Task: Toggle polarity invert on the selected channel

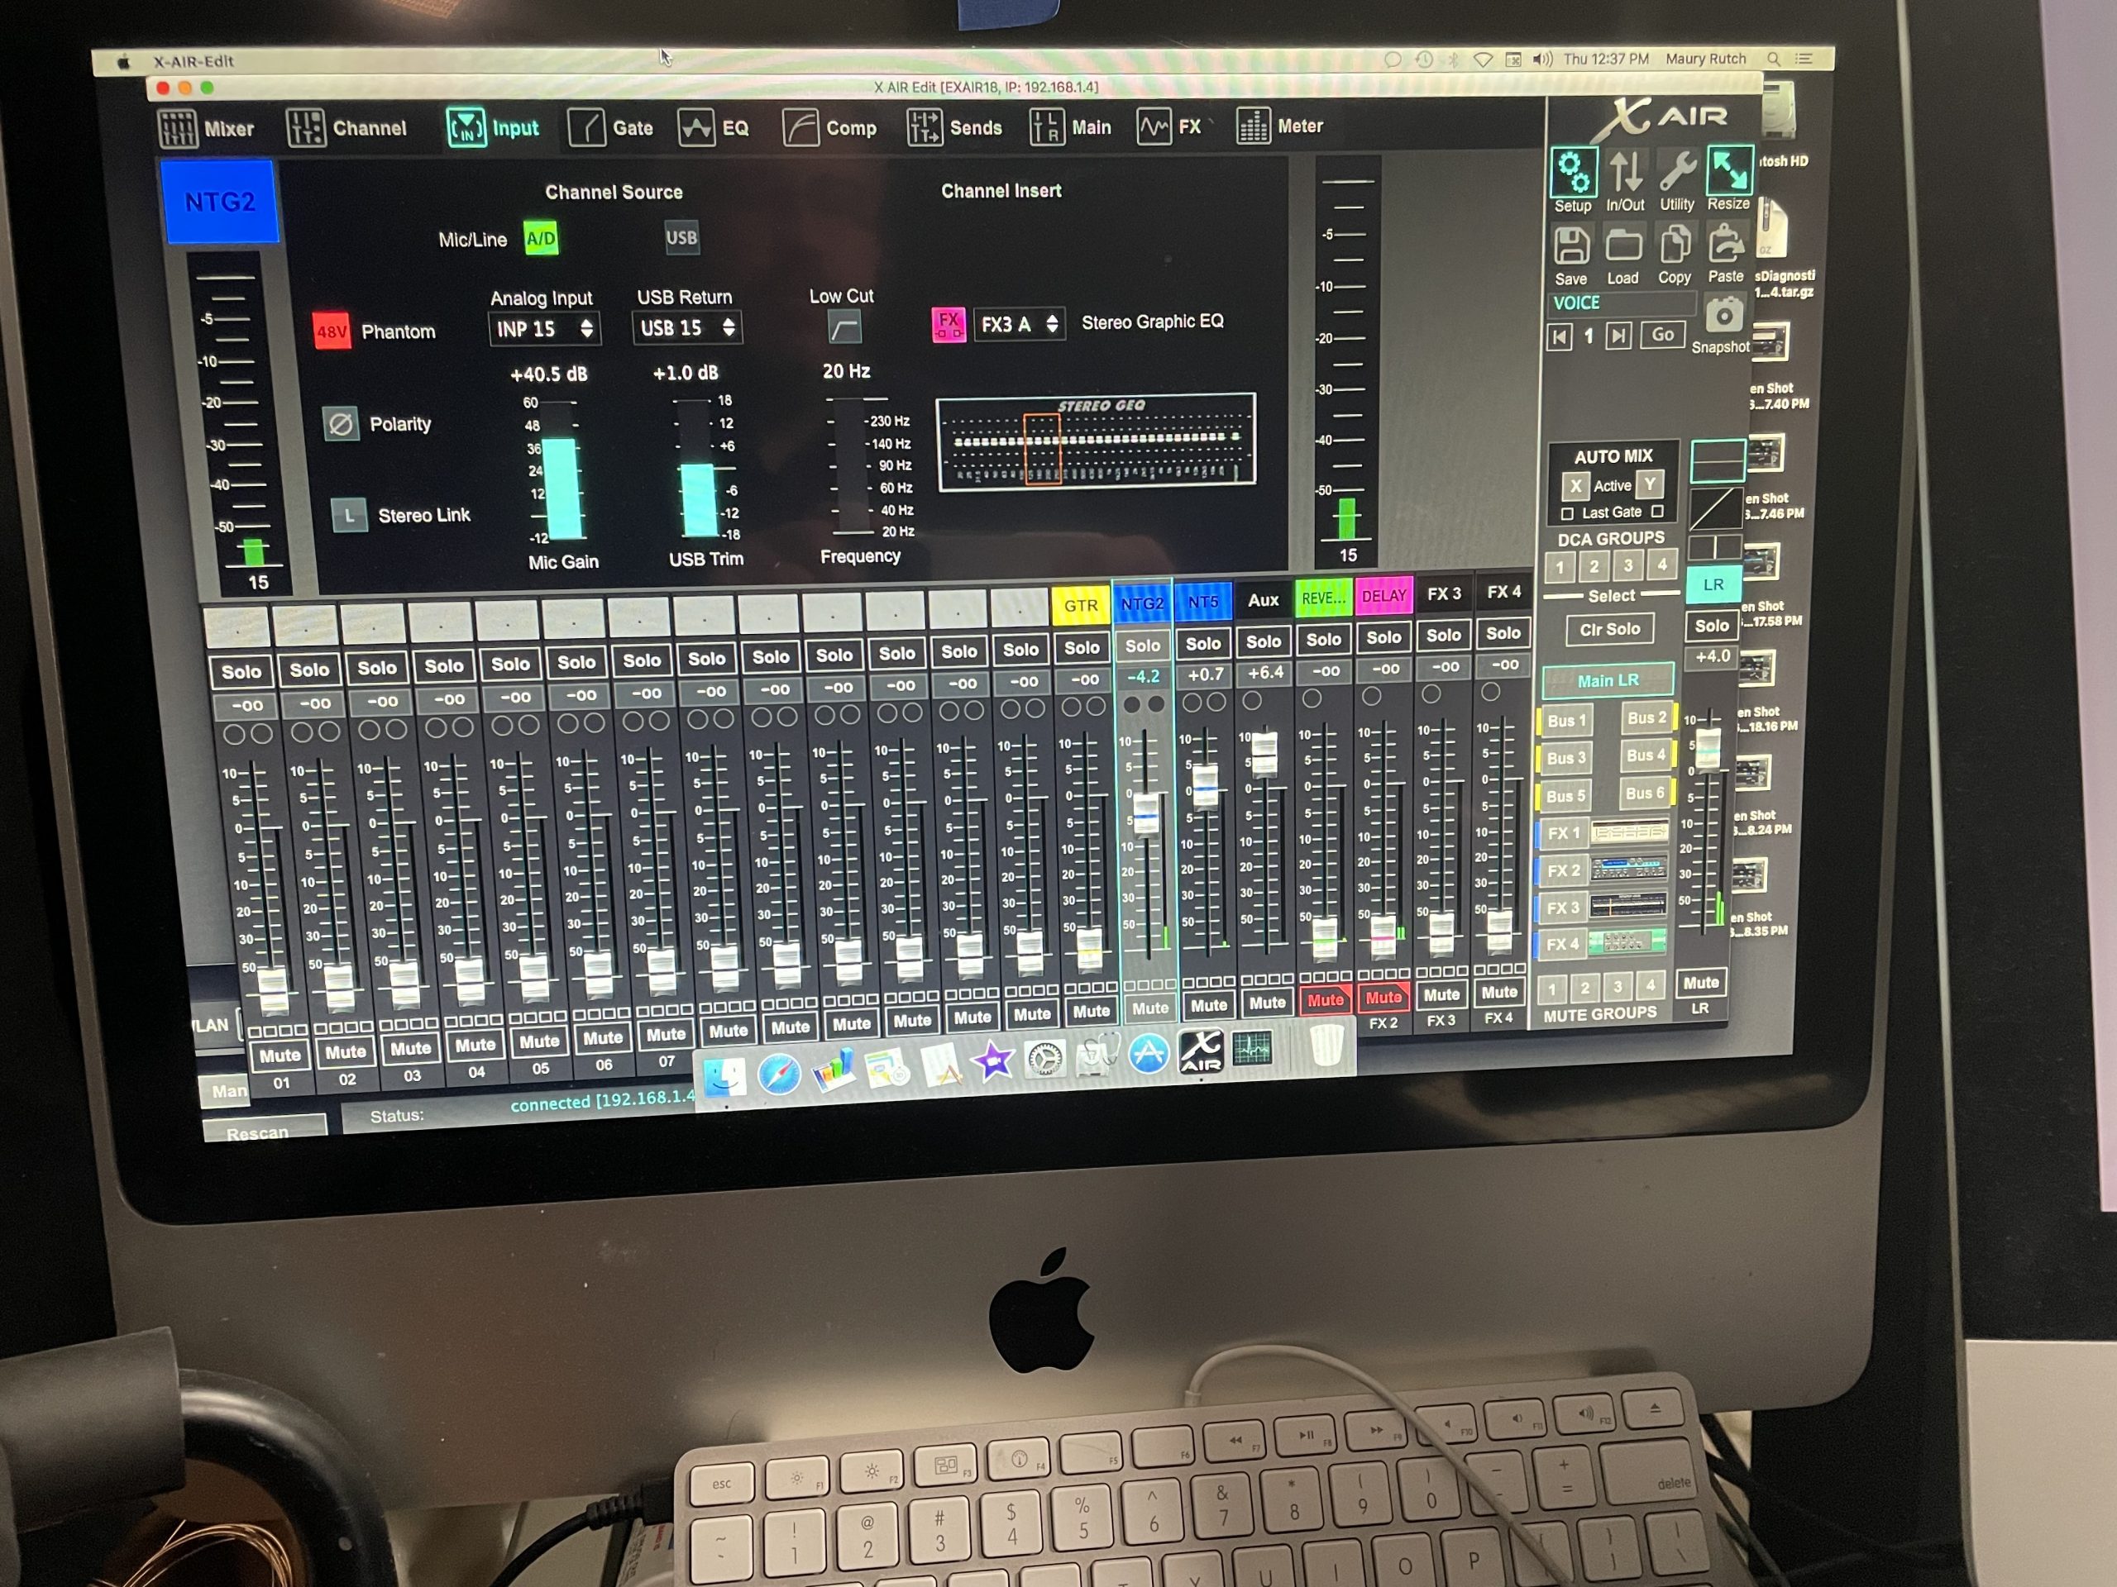Action: click(x=342, y=423)
